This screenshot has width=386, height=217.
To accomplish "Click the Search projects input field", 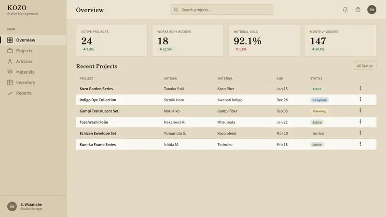I will point(222,10).
